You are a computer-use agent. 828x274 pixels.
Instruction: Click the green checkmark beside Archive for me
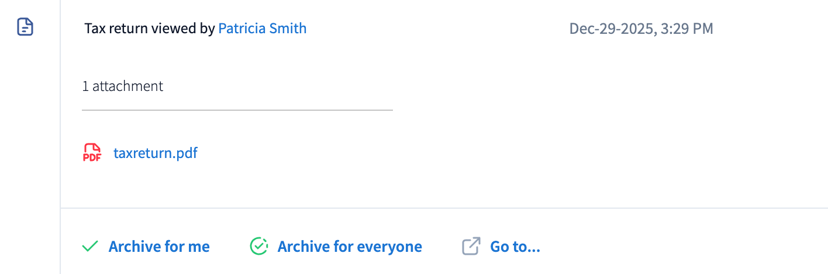click(x=90, y=247)
